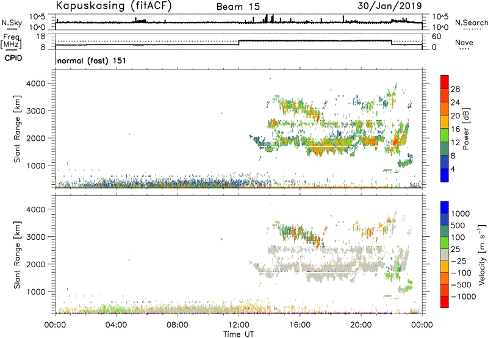Screen dimensions: 488x338
Task: Click the power colorbar tick label '28'
Action: [x=455, y=89]
